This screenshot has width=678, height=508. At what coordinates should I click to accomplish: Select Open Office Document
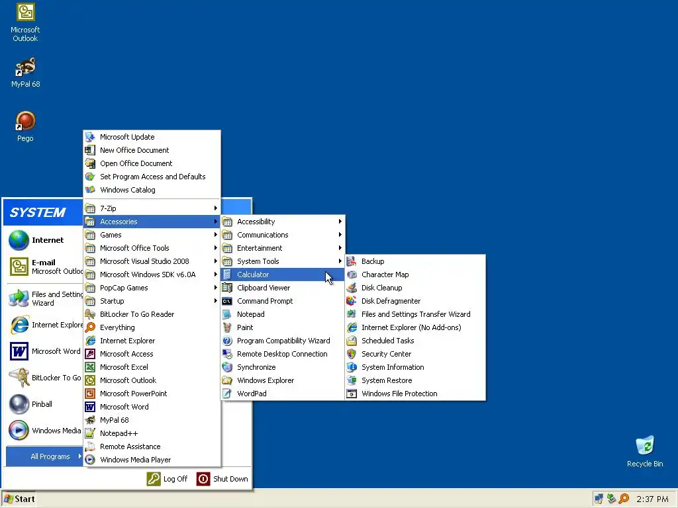pos(152,163)
